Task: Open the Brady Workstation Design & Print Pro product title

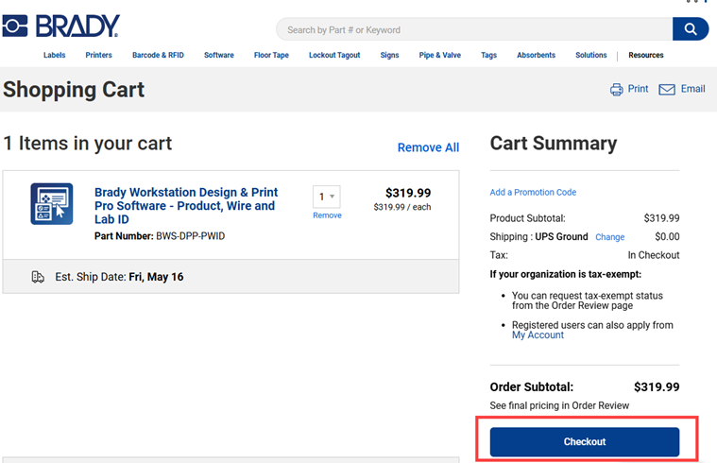Action: [x=186, y=205]
